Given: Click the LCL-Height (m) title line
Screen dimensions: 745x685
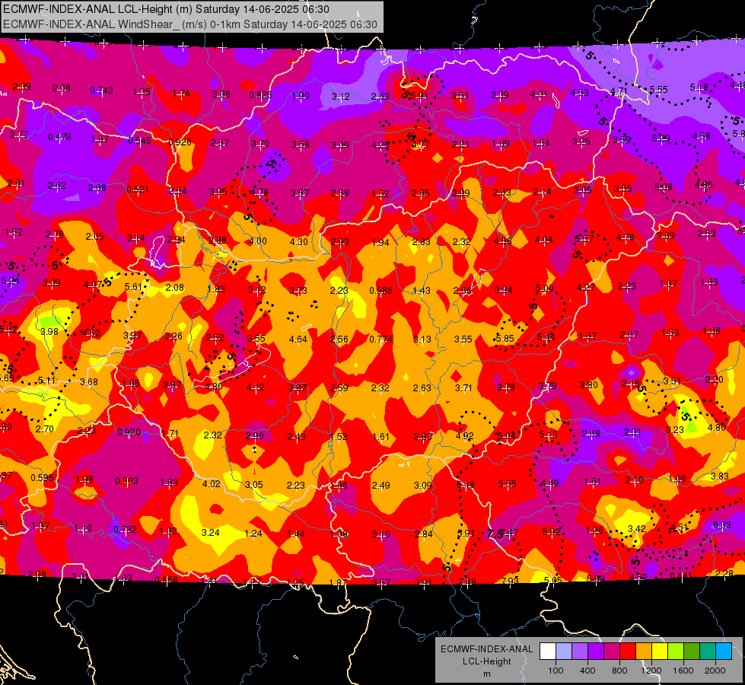Looking at the screenshot, I should pos(167,9).
